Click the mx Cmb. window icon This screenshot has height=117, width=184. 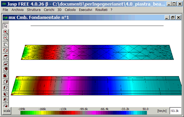tap(5, 18)
